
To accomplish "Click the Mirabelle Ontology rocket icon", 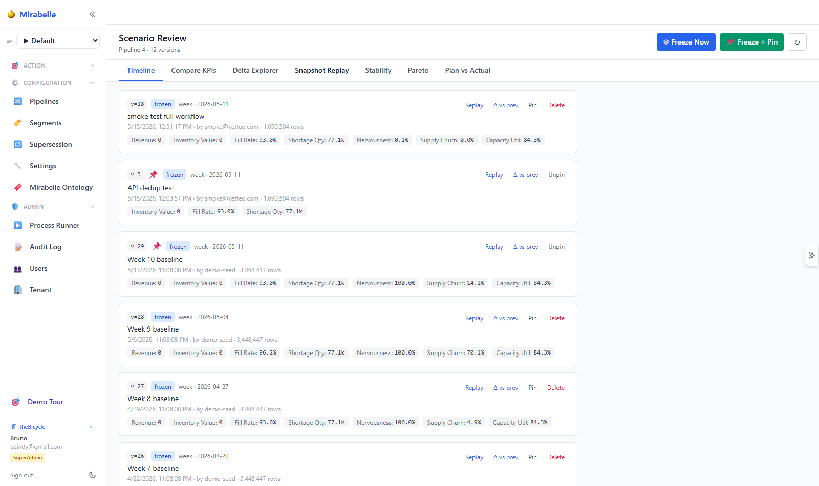I will tap(18, 187).
